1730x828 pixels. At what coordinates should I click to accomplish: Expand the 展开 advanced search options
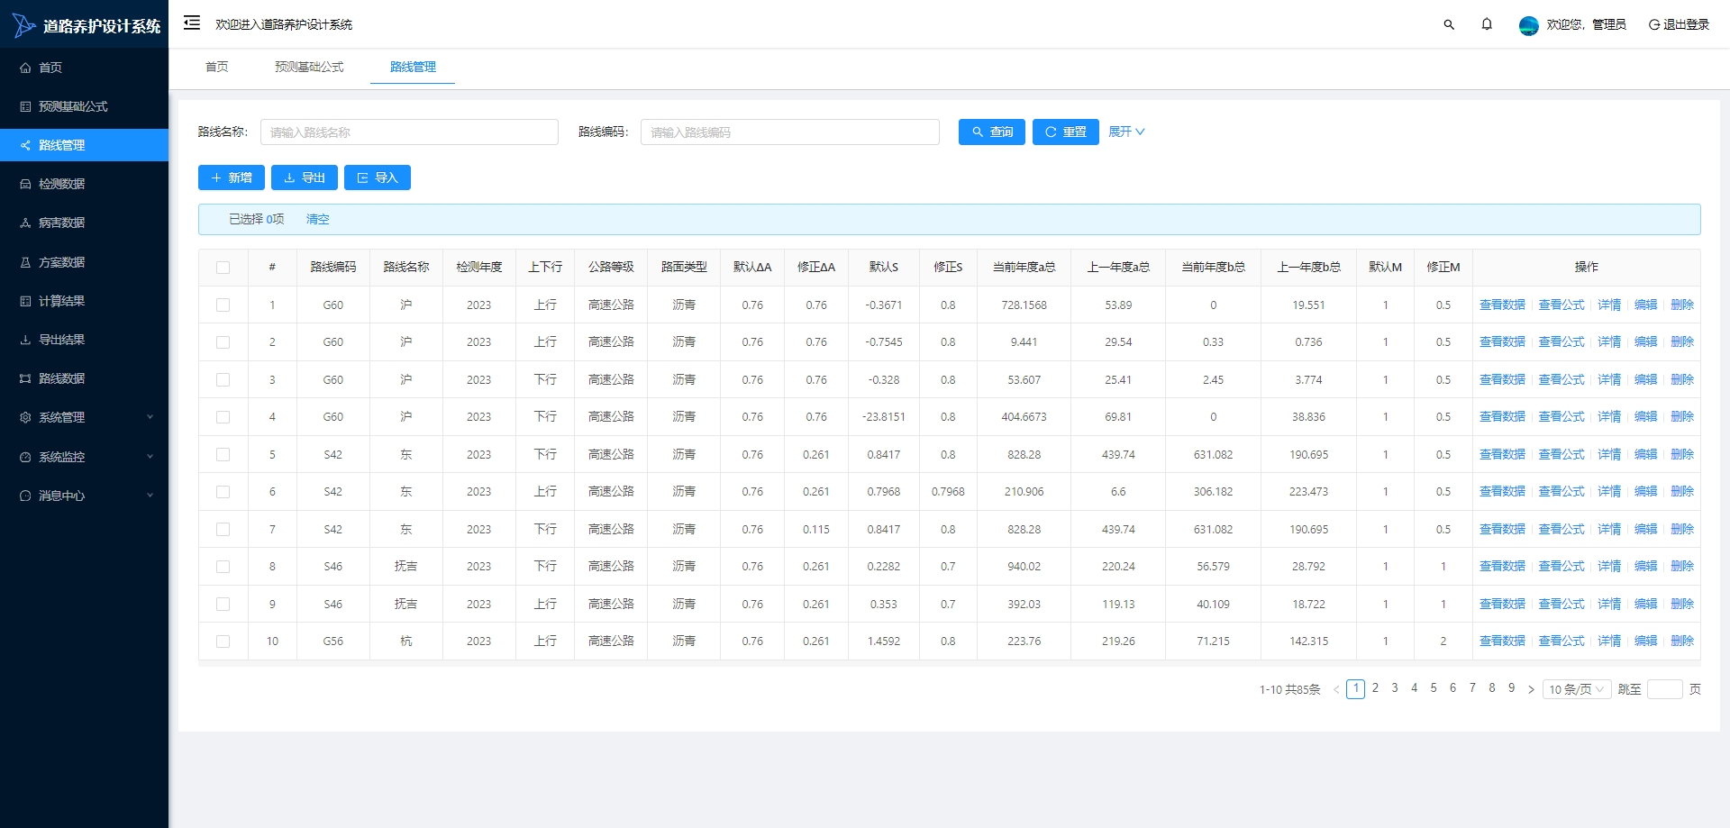(x=1126, y=132)
